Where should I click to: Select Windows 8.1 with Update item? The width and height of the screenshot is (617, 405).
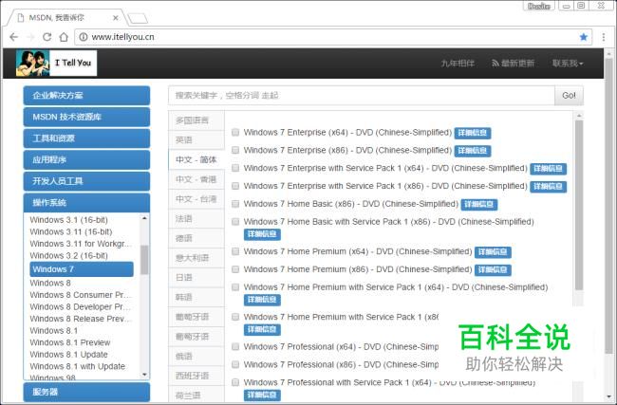tap(77, 366)
